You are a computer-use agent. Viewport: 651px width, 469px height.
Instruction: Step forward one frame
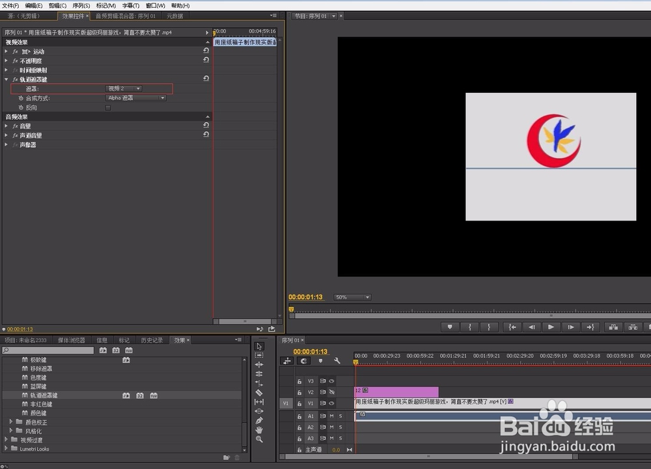pyautogui.click(x=571, y=327)
